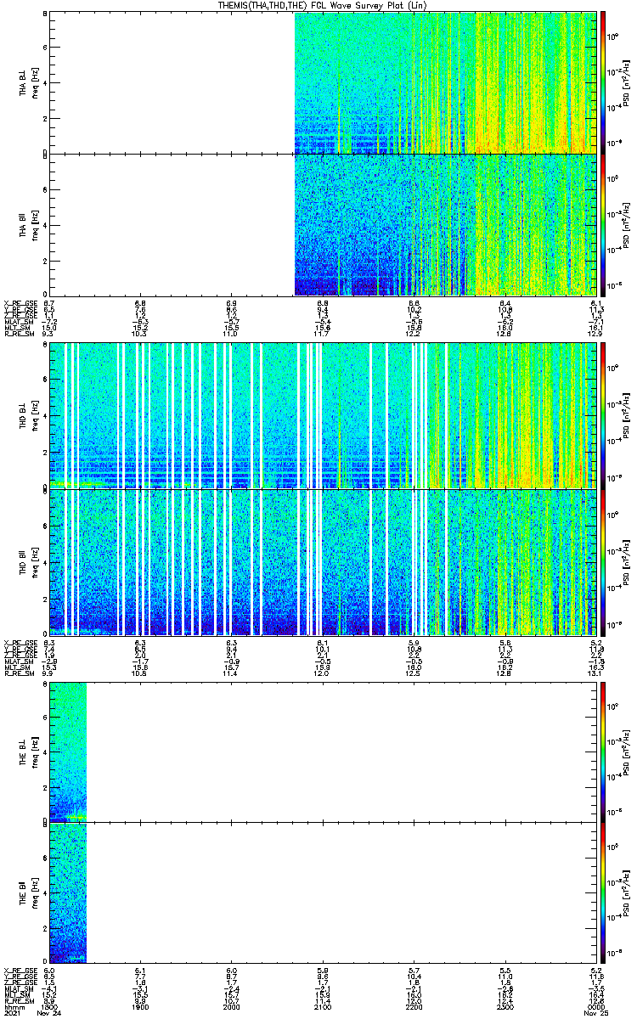Click the 1800 time tick label at bottom
The width and height of the screenshot is (637, 1019).
(x=49, y=1006)
